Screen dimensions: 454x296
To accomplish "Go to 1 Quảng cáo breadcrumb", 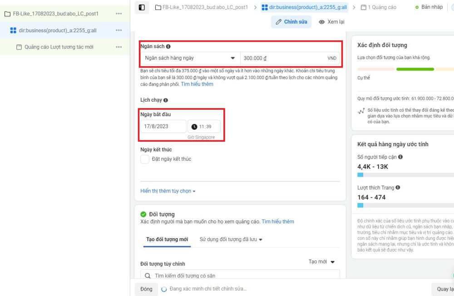I will (379, 7).
